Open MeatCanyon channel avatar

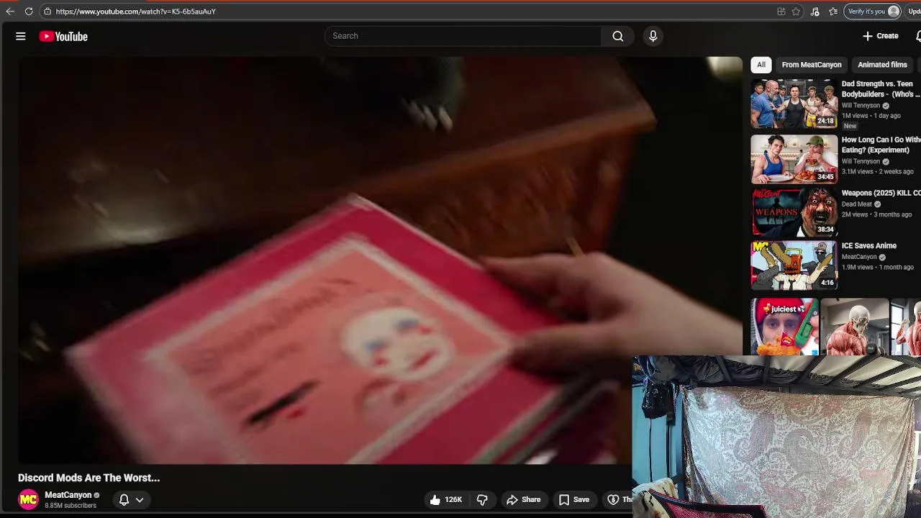(x=28, y=499)
